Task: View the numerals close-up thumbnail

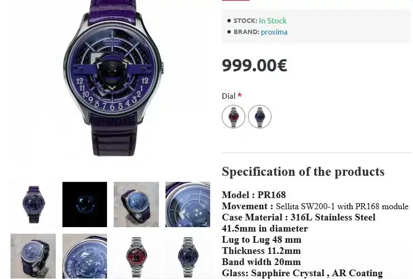Action: [85, 256]
